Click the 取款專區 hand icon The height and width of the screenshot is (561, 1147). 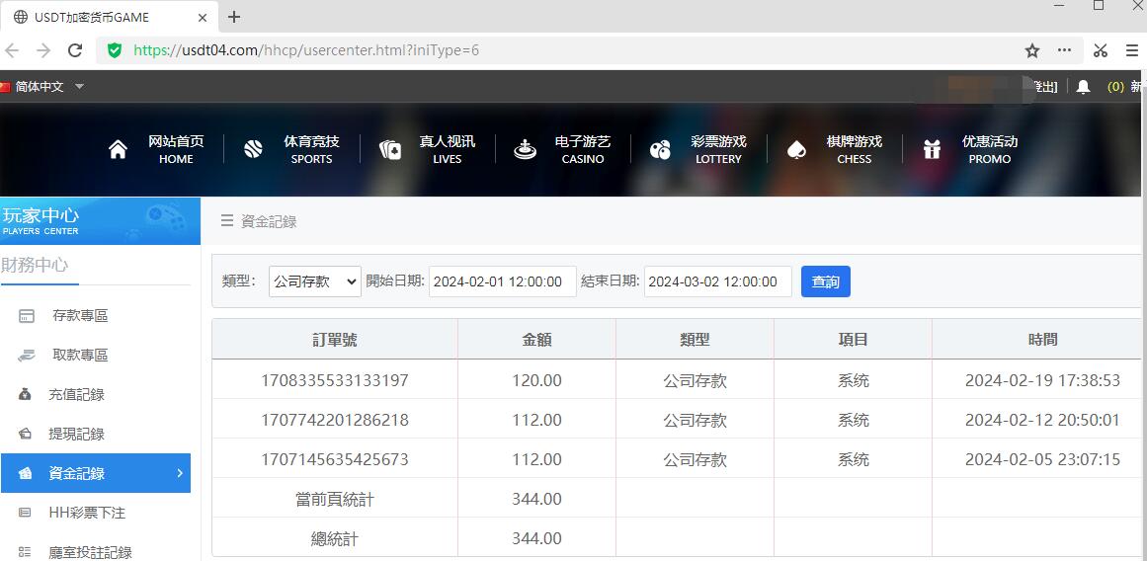(27, 356)
